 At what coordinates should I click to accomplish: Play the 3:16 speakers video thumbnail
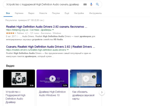19,79
